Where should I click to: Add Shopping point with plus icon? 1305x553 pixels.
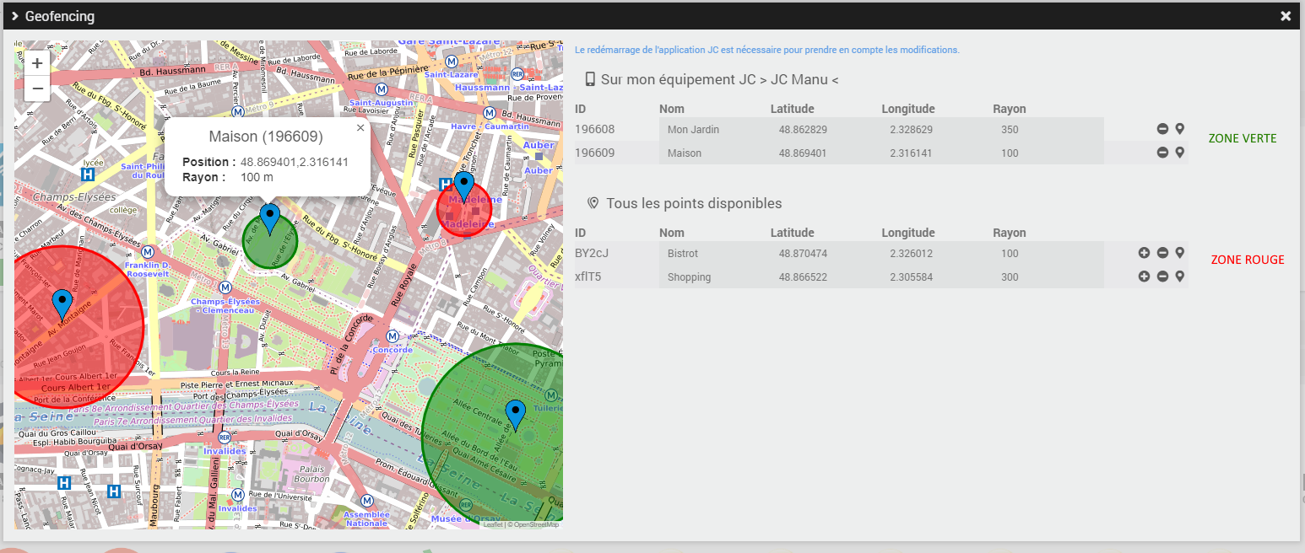[1145, 276]
